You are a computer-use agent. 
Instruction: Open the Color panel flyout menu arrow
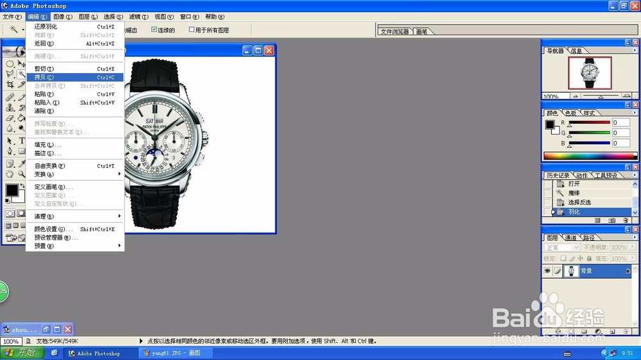[x=635, y=112]
